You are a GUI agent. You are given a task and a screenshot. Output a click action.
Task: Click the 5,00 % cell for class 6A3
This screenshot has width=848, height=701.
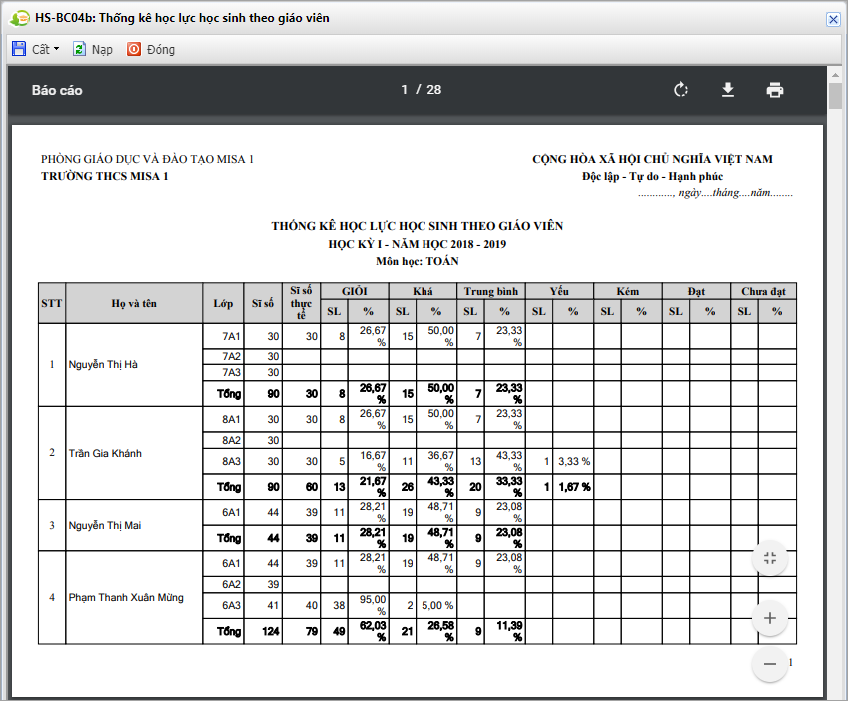(x=436, y=606)
